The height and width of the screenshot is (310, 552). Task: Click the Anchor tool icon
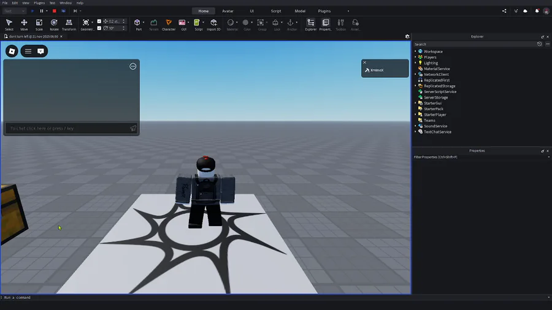coord(291,23)
